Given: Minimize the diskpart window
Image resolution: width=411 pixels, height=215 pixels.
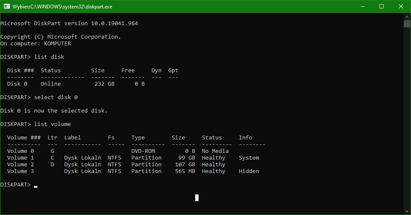Looking at the screenshot, I should (x=363, y=6).
